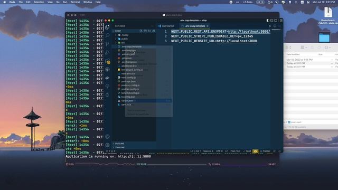Click Prettier status bar item
This screenshot has height=190, width=338.
(x=265, y=151)
